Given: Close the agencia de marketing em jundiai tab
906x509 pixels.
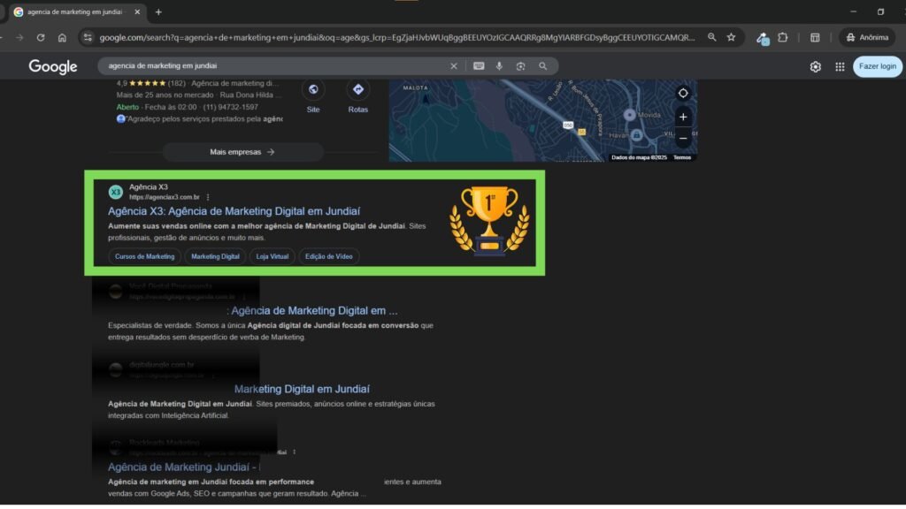Looking at the screenshot, I should tap(137, 11).
